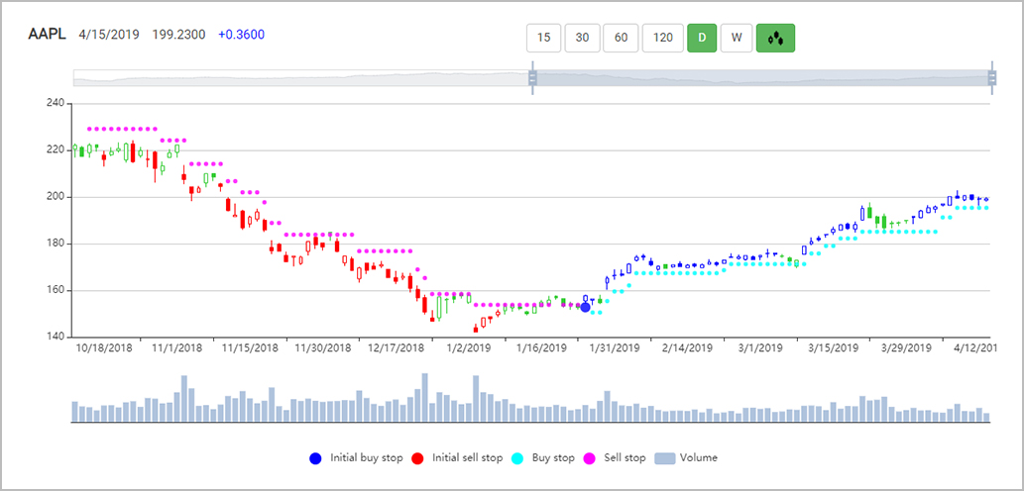Screen dimensions: 1024x491
Task: Click the AAPL ticker symbol
Action: click(x=47, y=35)
